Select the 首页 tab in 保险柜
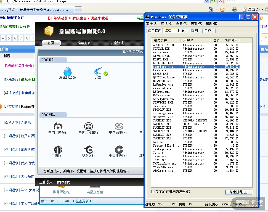 [x=51, y=43]
